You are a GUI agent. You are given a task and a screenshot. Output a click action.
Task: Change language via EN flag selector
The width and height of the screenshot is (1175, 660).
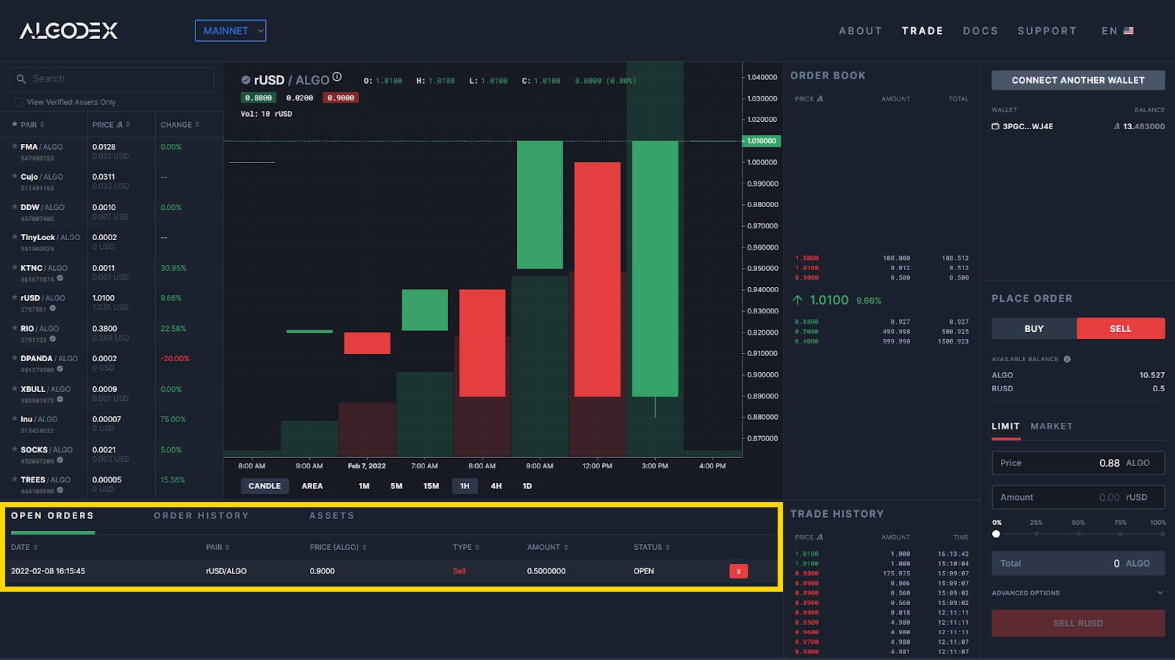point(1117,31)
